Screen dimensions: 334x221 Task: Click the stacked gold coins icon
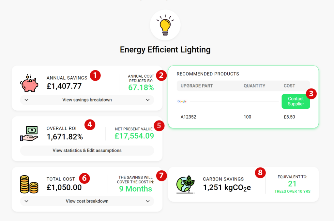(x=29, y=184)
